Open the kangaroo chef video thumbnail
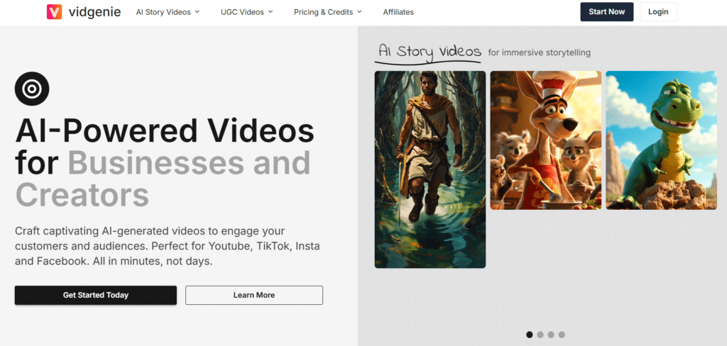The width and height of the screenshot is (727, 346). [545, 140]
